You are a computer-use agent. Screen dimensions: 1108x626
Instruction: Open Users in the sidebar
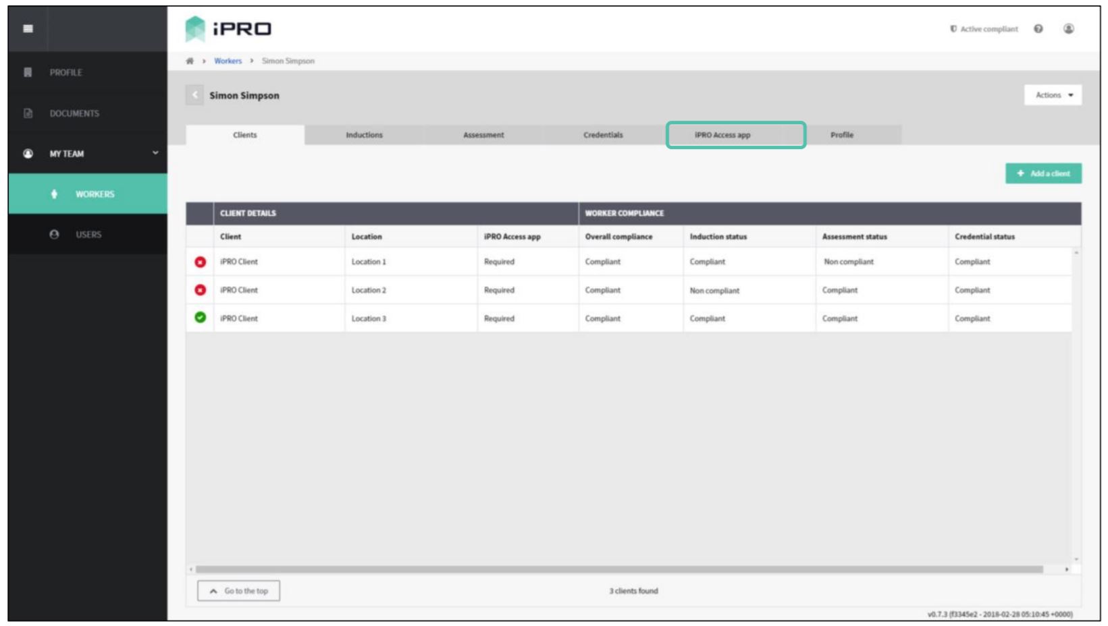click(88, 235)
